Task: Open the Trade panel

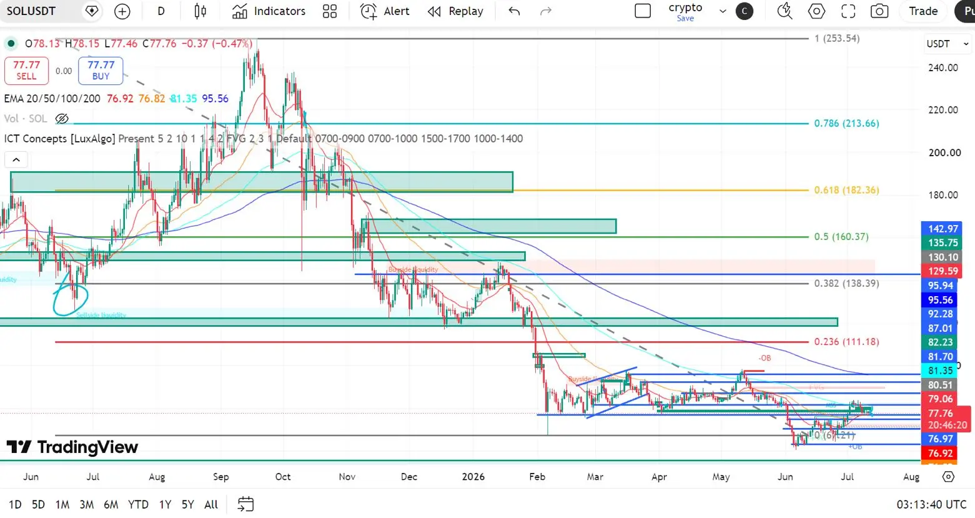Action: [x=923, y=11]
